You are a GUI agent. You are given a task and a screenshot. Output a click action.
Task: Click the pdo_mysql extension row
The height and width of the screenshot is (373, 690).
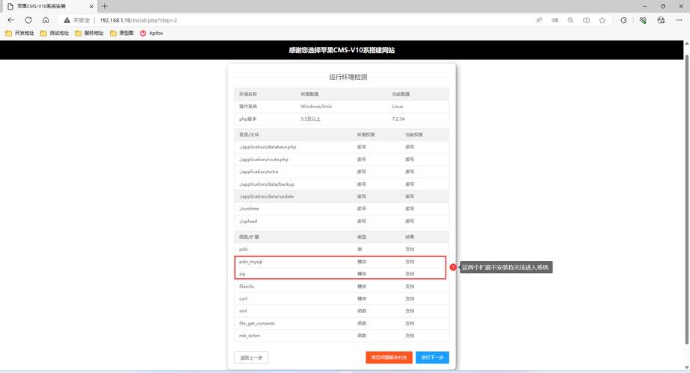click(x=342, y=261)
